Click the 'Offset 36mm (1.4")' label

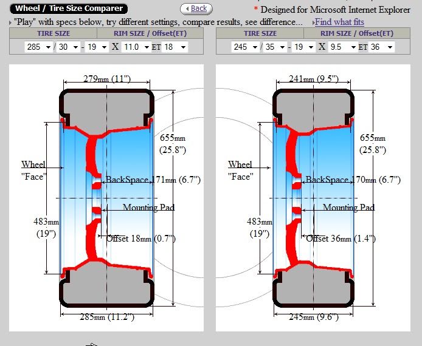pyautogui.click(x=341, y=239)
